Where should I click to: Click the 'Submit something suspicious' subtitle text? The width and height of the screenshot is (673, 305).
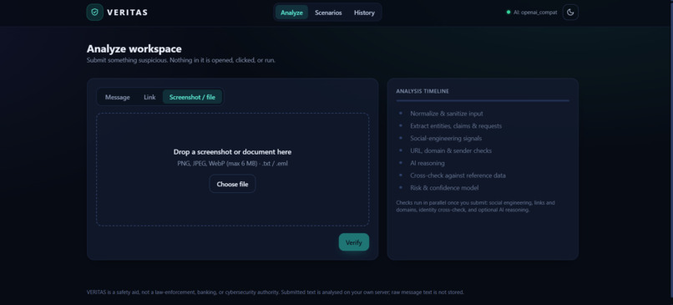pos(180,60)
